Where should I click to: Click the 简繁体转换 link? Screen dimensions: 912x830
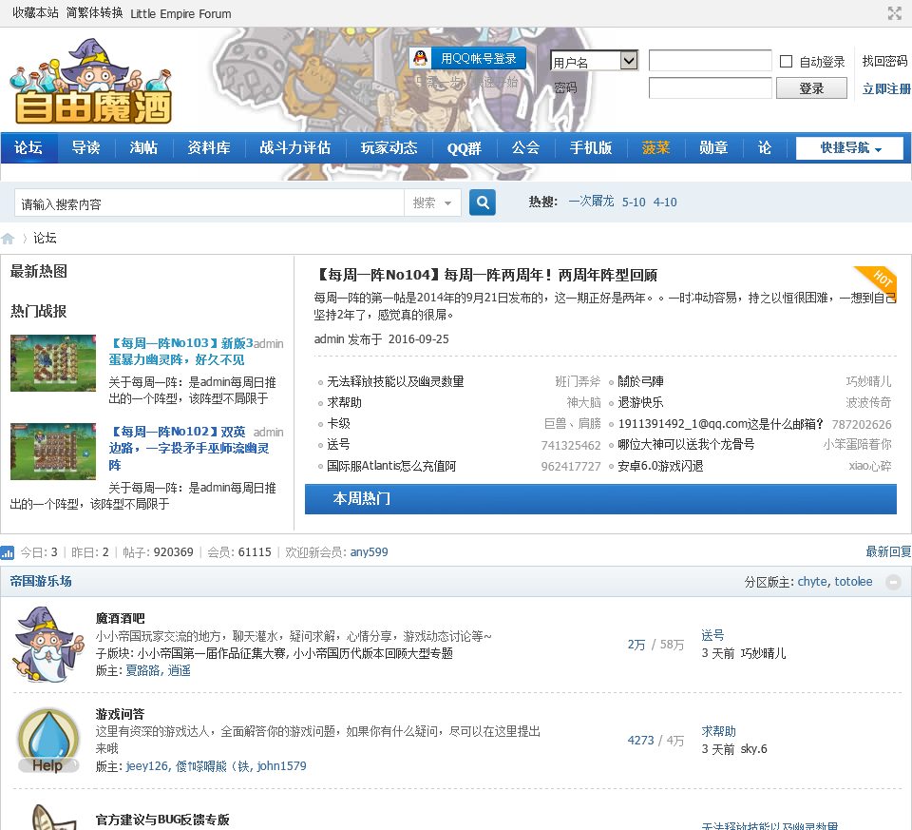94,12
